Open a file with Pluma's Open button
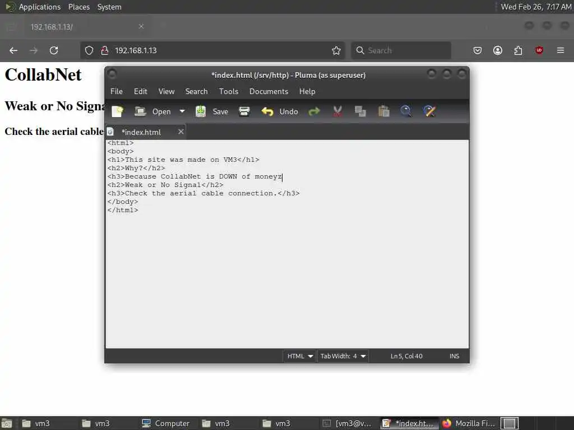Image resolution: width=574 pixels, height=430 pixels. click(152, 111)
